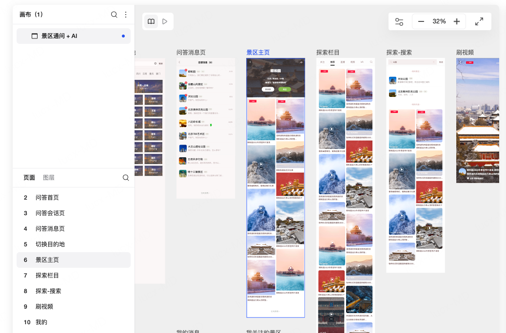Select page 5 切换目的地
506x333 pixels.
click(74, 244)
